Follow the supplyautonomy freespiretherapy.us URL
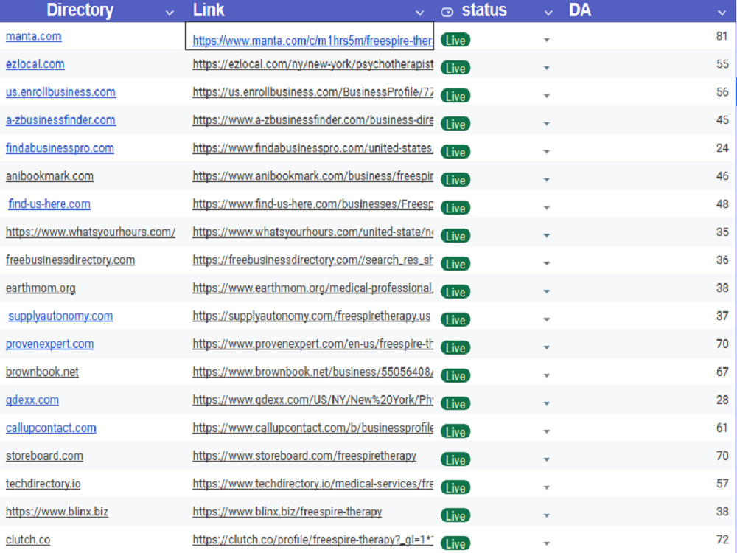This screenshot has width=737, height=553. pyautogui.click(x=311, y=316)
